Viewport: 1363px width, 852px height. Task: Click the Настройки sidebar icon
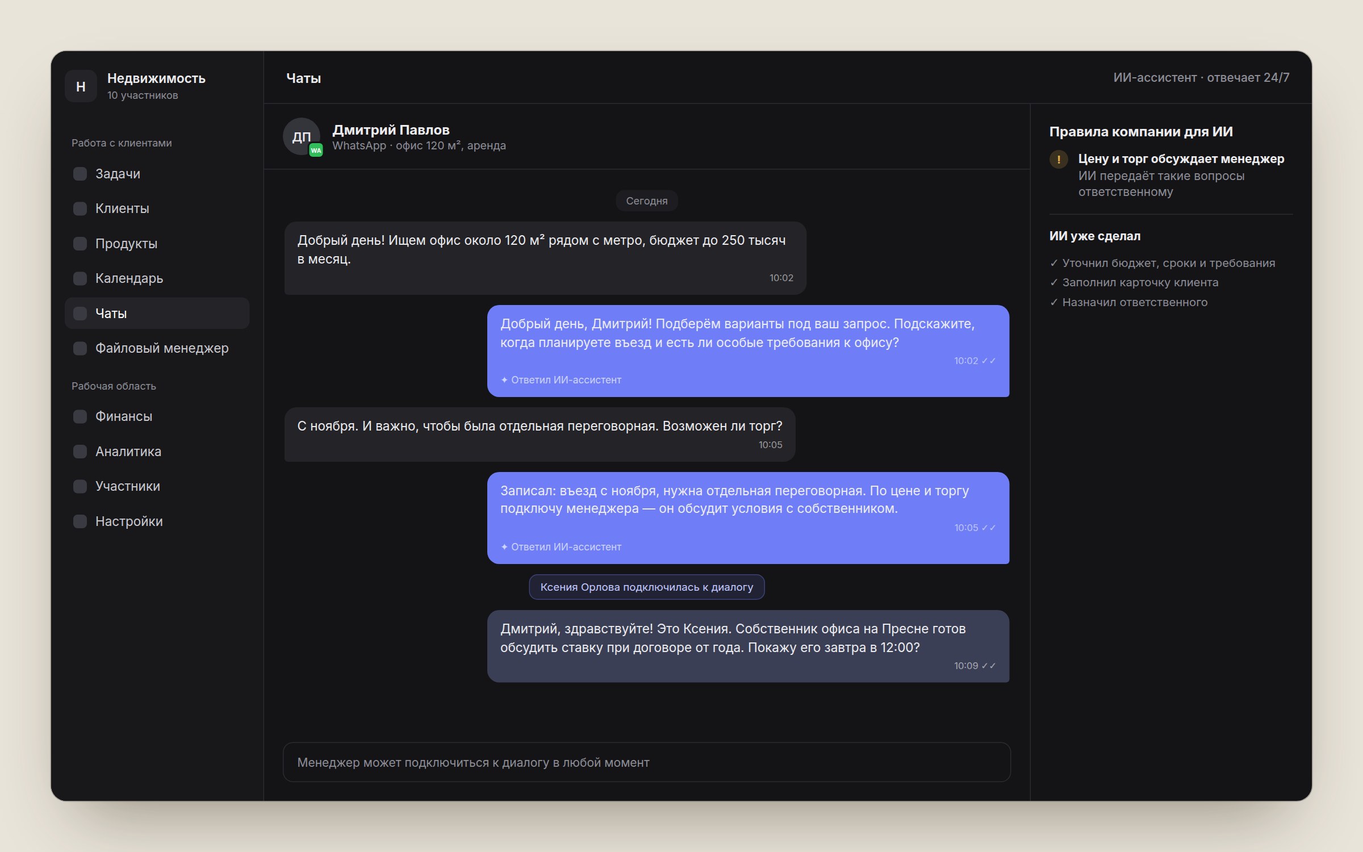(80, 521)
